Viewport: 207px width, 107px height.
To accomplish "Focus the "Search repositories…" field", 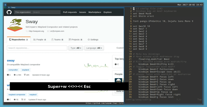I will point(37,48).
